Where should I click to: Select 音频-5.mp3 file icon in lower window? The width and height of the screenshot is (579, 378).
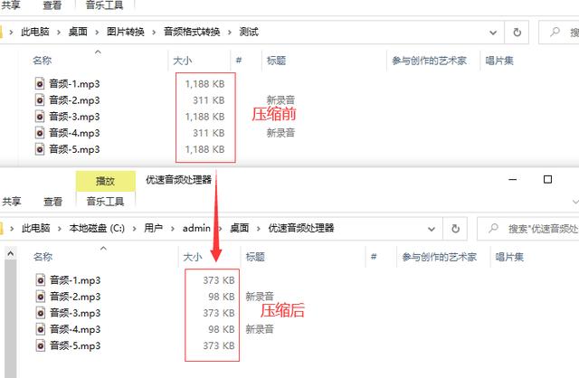41,345
